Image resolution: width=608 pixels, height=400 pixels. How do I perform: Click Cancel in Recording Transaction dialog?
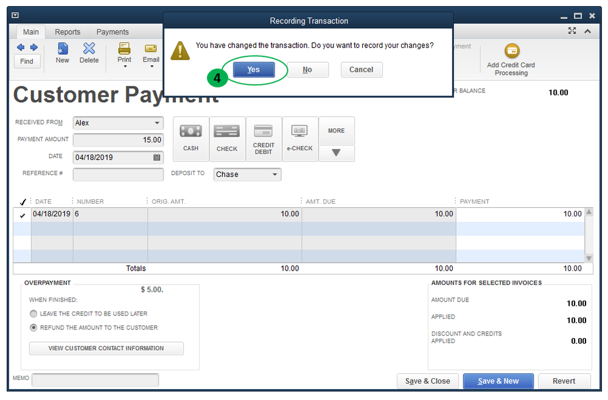pyautogui.click(x=362, y=70)
